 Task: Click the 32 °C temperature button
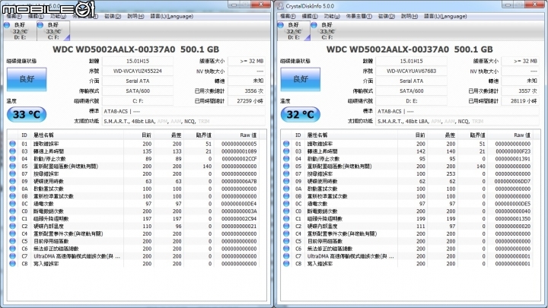coord(300,115)
